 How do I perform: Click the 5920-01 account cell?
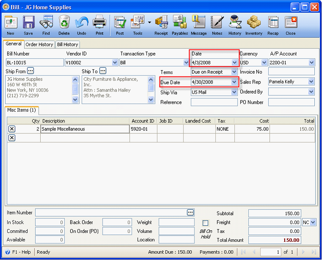pos(143,129)
